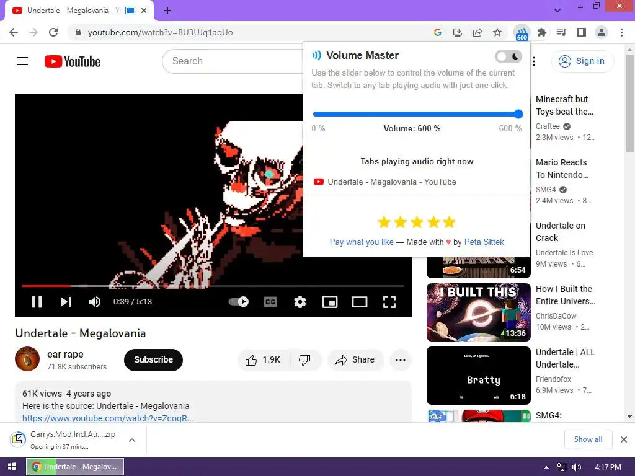Open Mario Reacts To Nintendo video
The width and height of the screenshot is (635, 476).
click(x=562, y=169)
